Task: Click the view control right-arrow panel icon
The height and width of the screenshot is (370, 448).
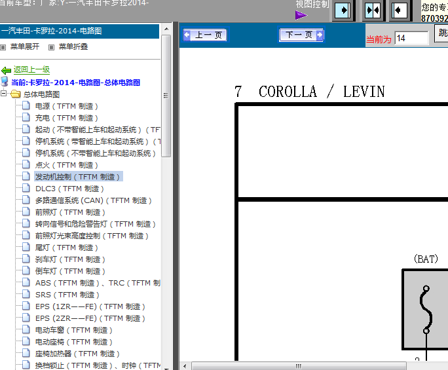Action: [343, 10]
